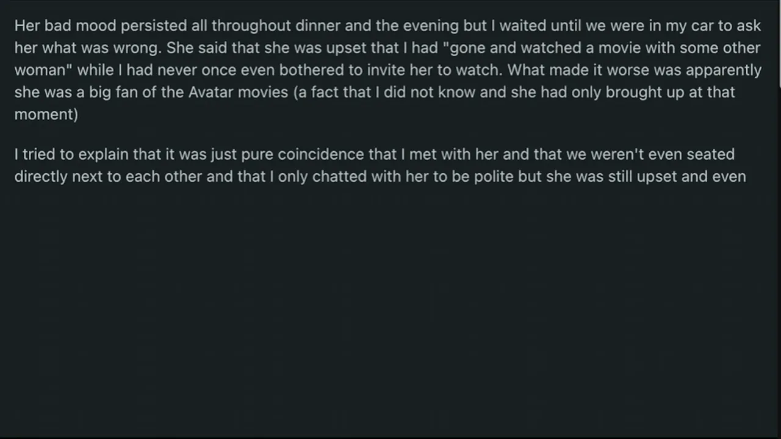Click the word "seated" in the text
This screenshot has height=439, width=781.
coord(710,154)
